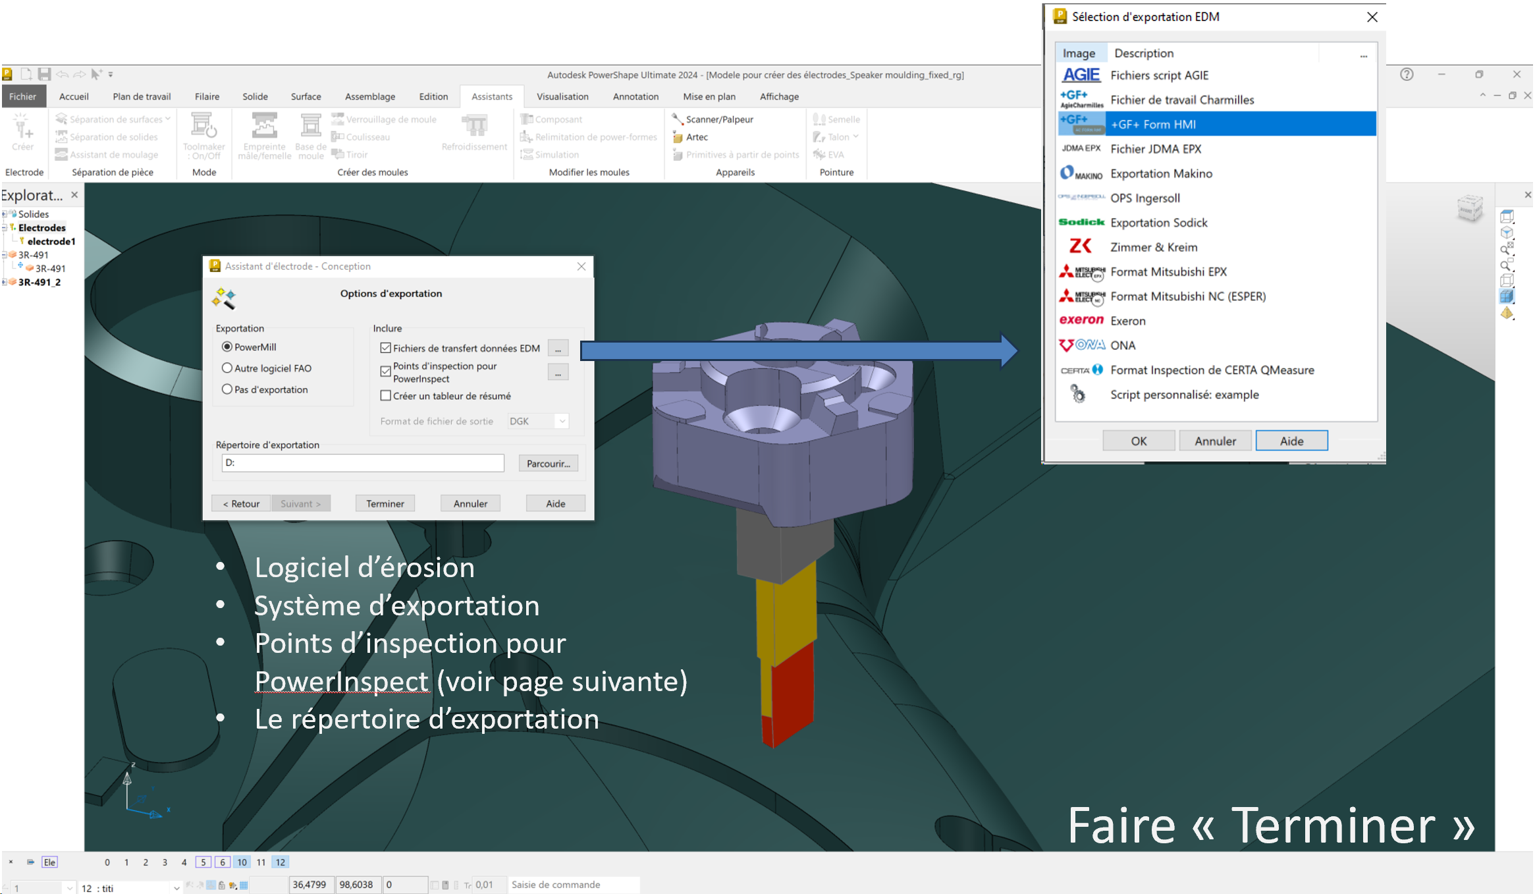This screenshot has height=894, width=1535.
Task: Toggle level 10 in the levels bar
Action: [242, 862]
